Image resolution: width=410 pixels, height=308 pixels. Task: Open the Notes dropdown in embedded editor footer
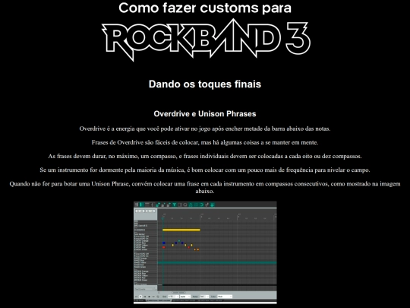point(204,297)
